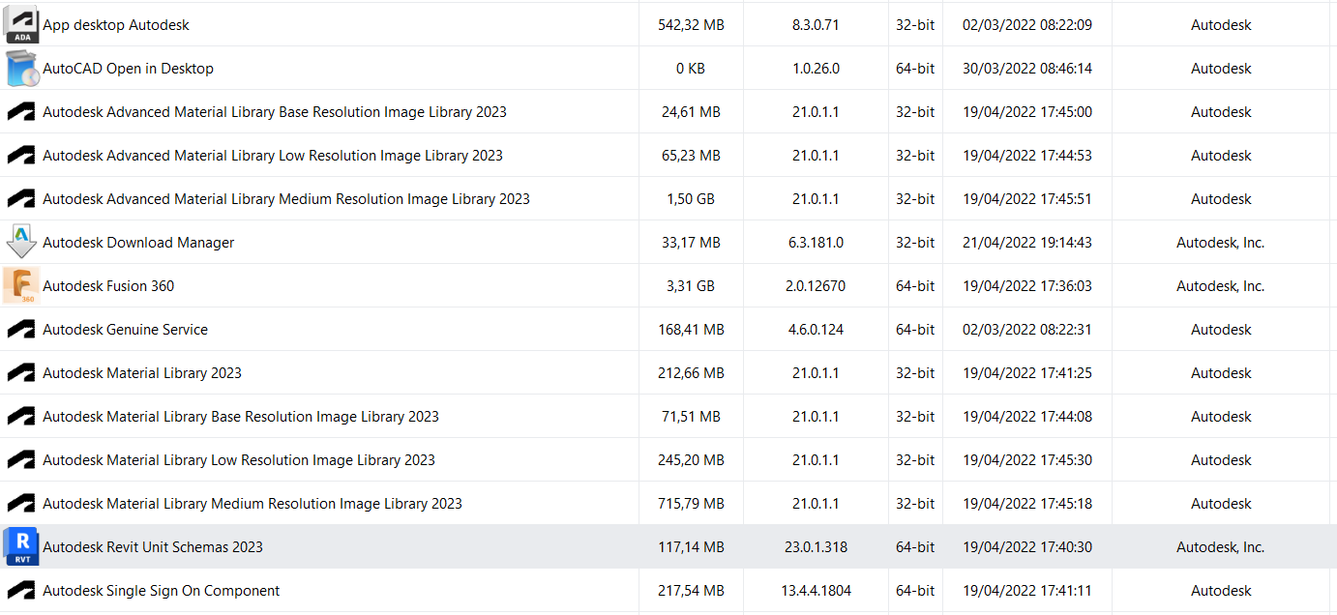Screen dimensions: 1337x615
Task: Click icon of Advanced Material Library Low Resolution row
Action: click(21, 156)
